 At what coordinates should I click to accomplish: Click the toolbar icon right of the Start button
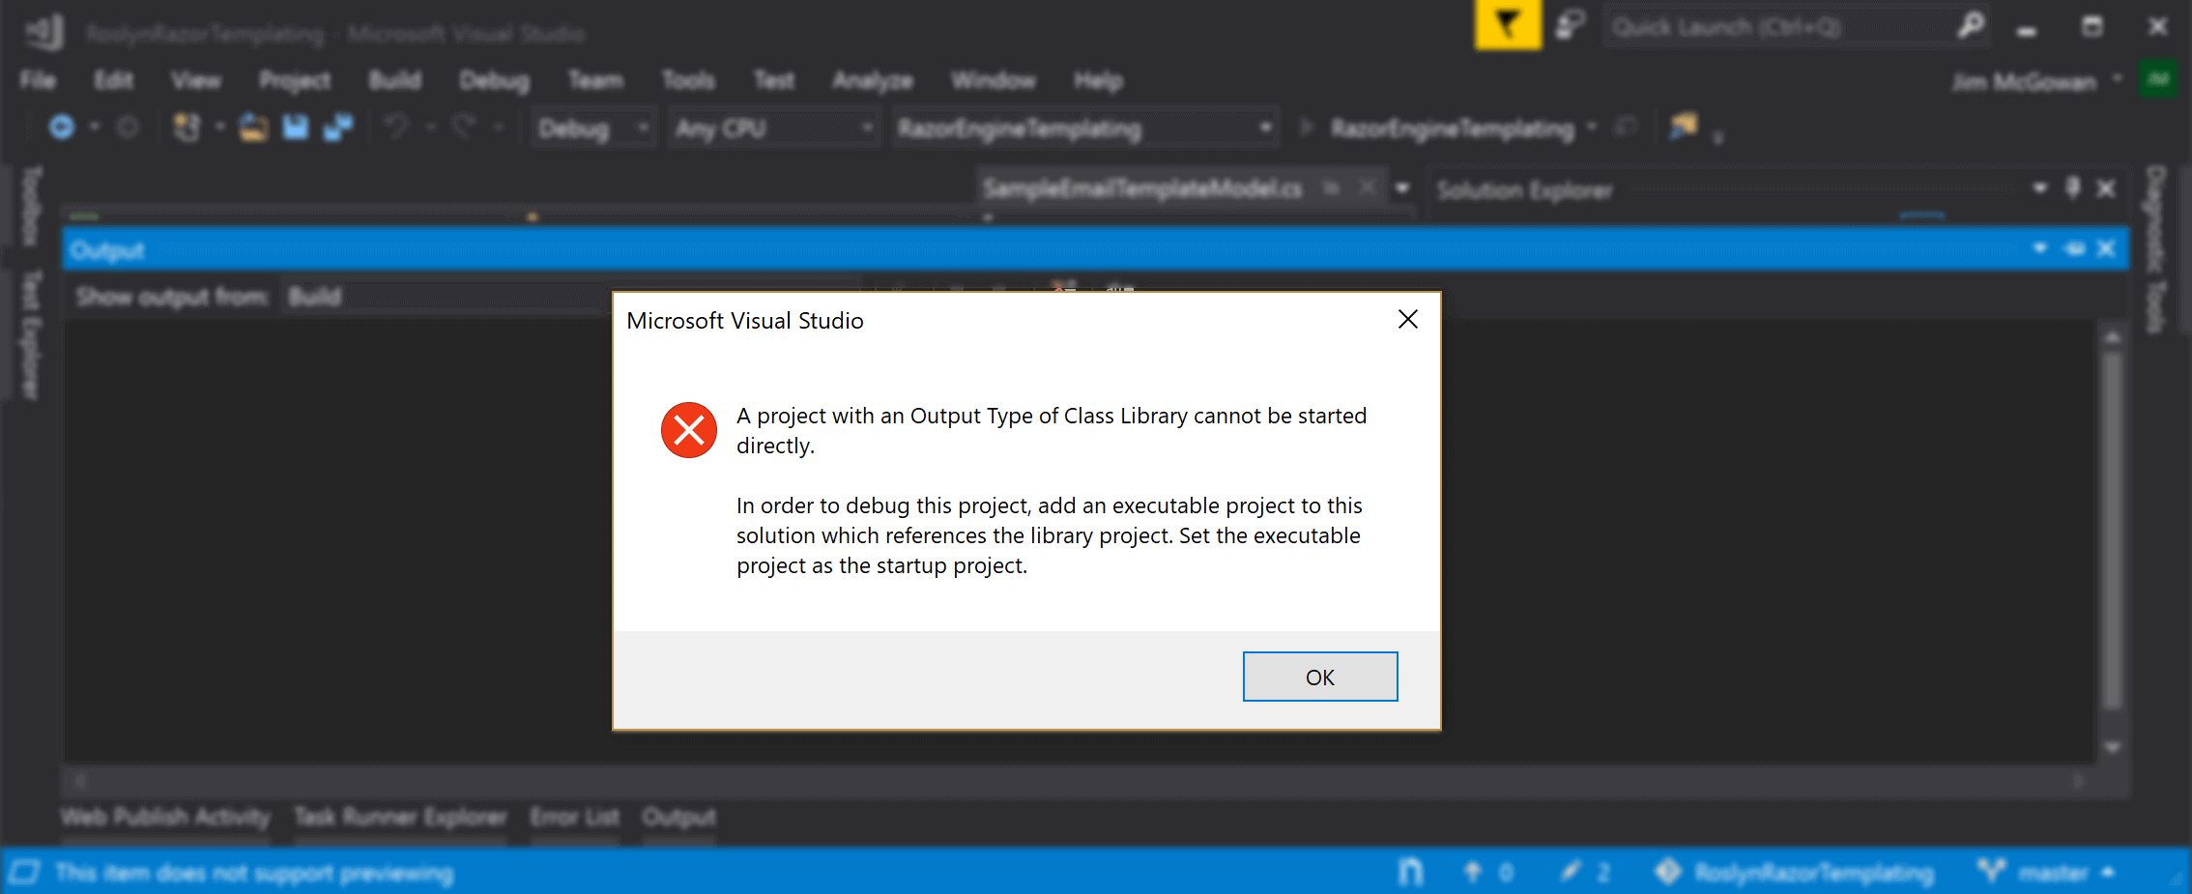click(x=1628, y=127)
